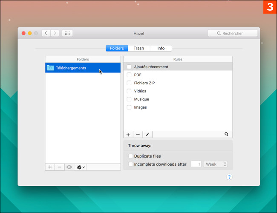Switch to the Trash tab

(x=138, y=48)
